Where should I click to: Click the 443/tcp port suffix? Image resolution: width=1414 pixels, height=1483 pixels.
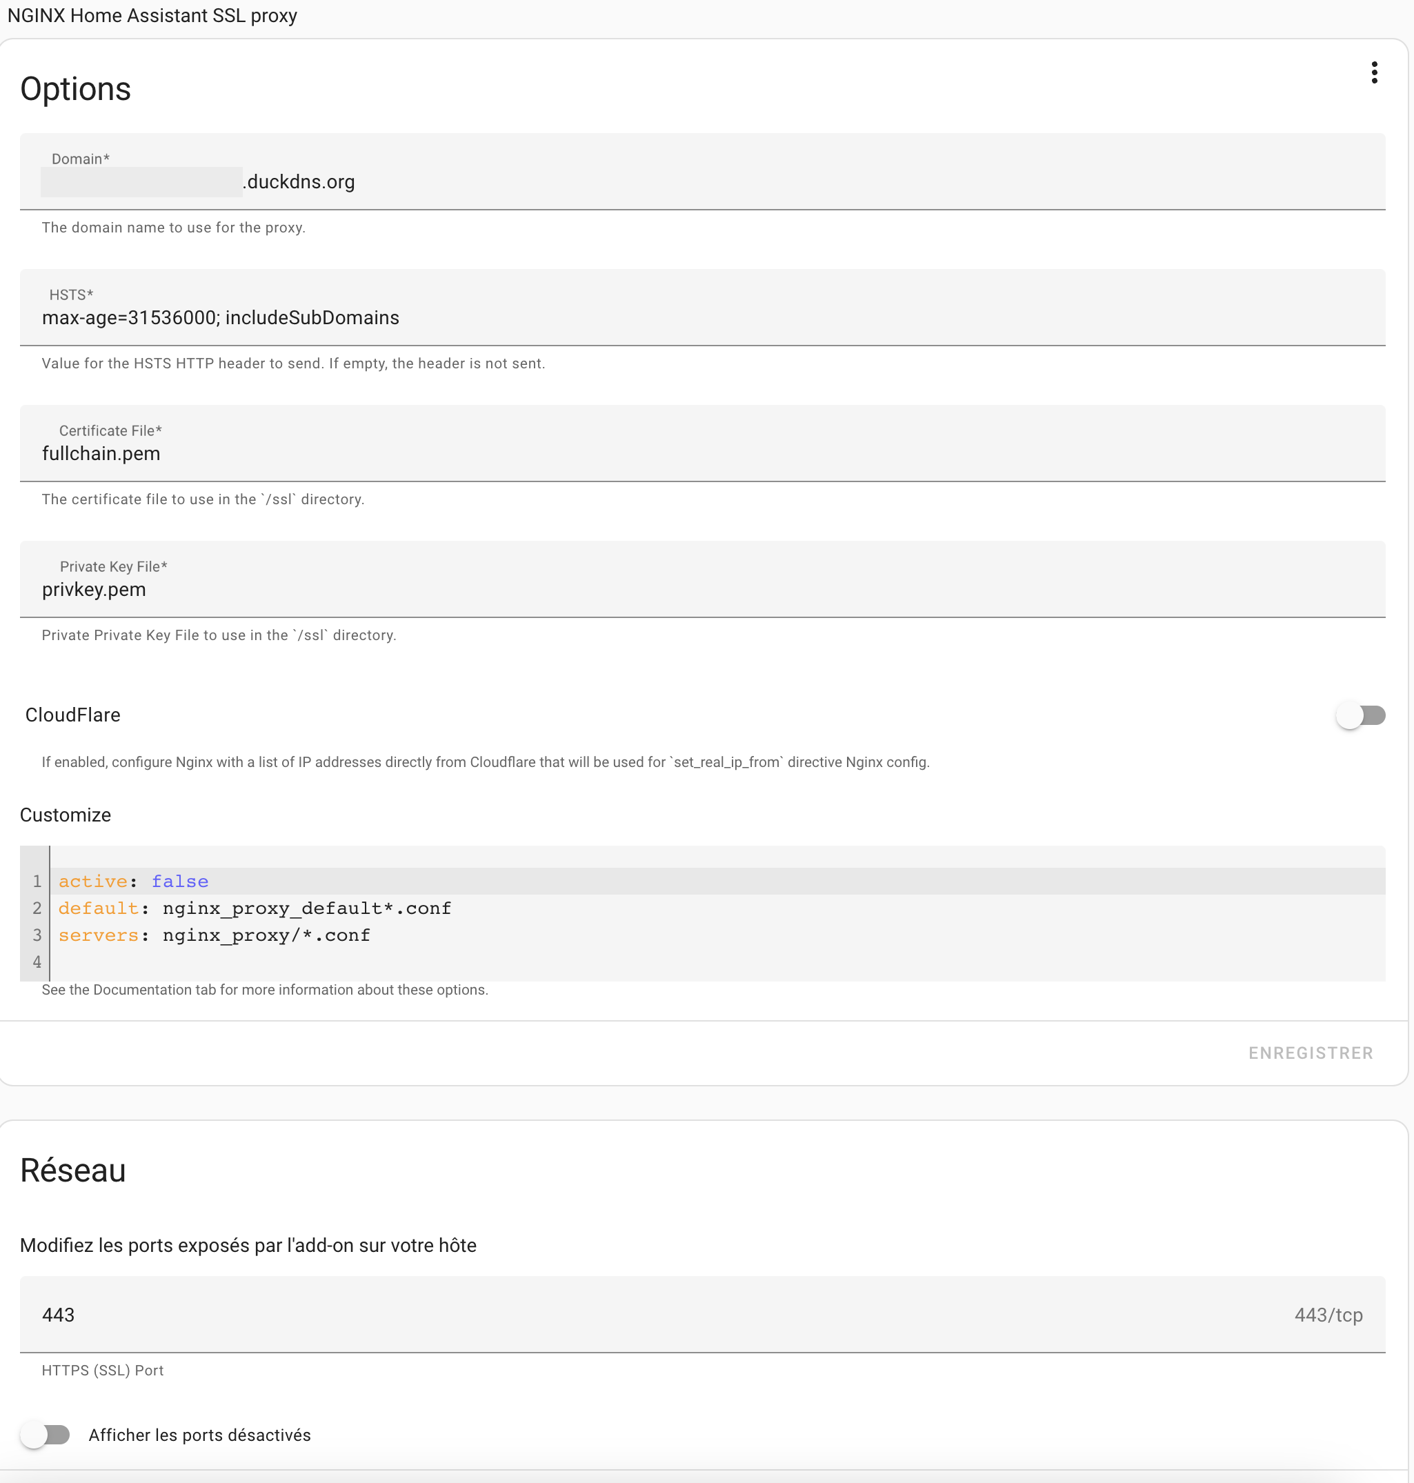[x=1328, y=1315]
